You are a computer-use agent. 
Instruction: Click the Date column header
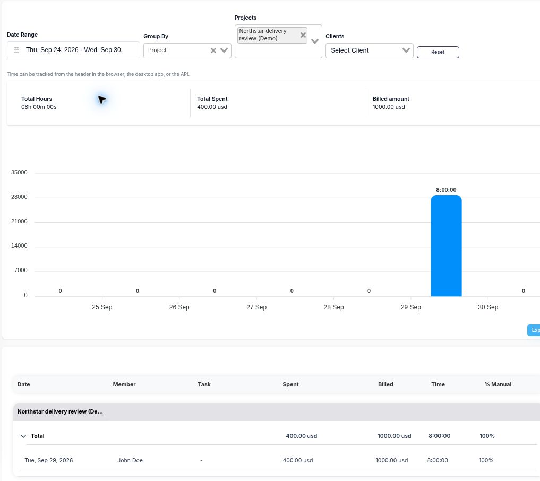pos(23,384)
